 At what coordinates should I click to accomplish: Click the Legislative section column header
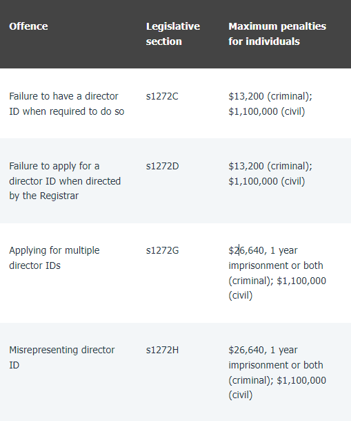click(x=173, y=34)
